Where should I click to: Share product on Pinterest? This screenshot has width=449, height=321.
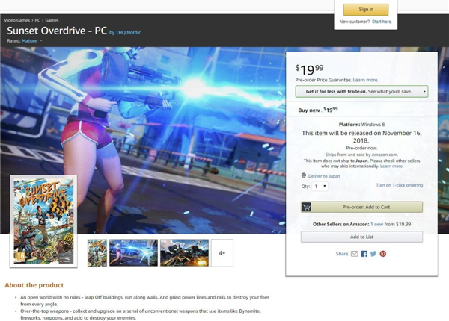(x=382, y=254)
